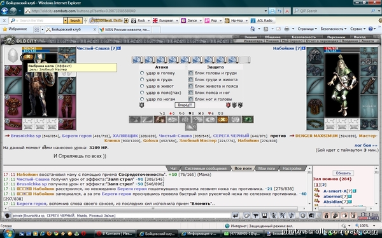Open player 'abormot' in room list

pos(333,197)
